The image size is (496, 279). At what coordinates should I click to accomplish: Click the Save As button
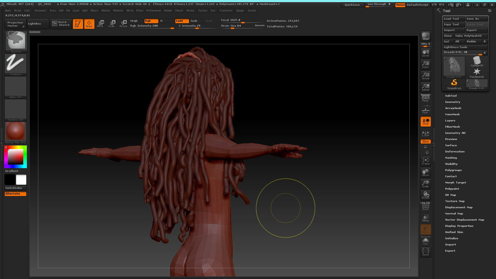(x=477, y=19)
